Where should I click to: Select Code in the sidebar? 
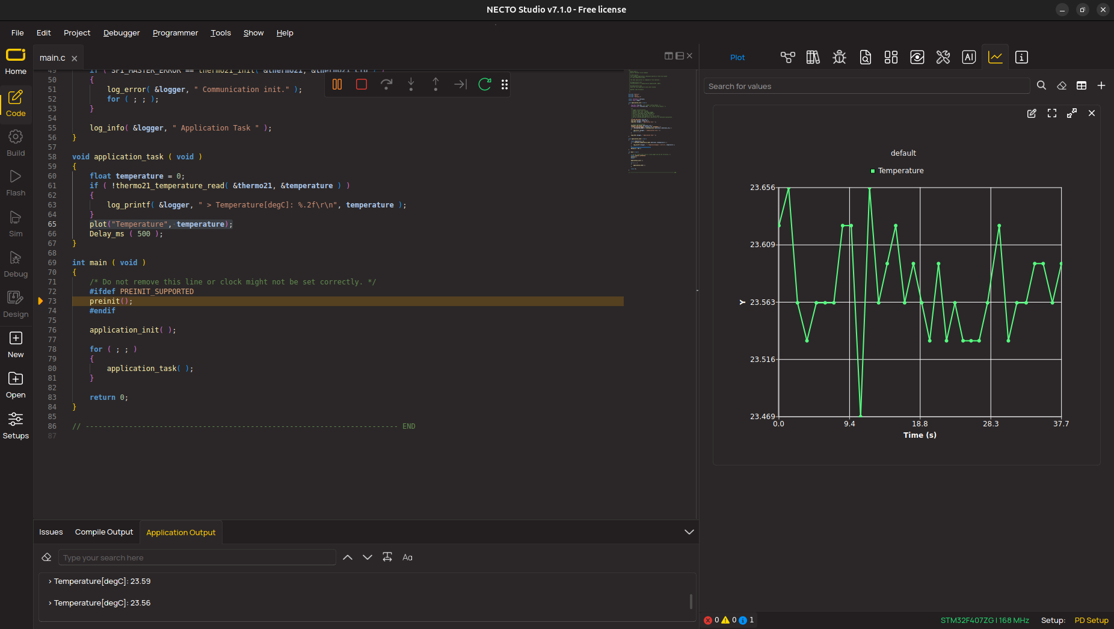16,103
